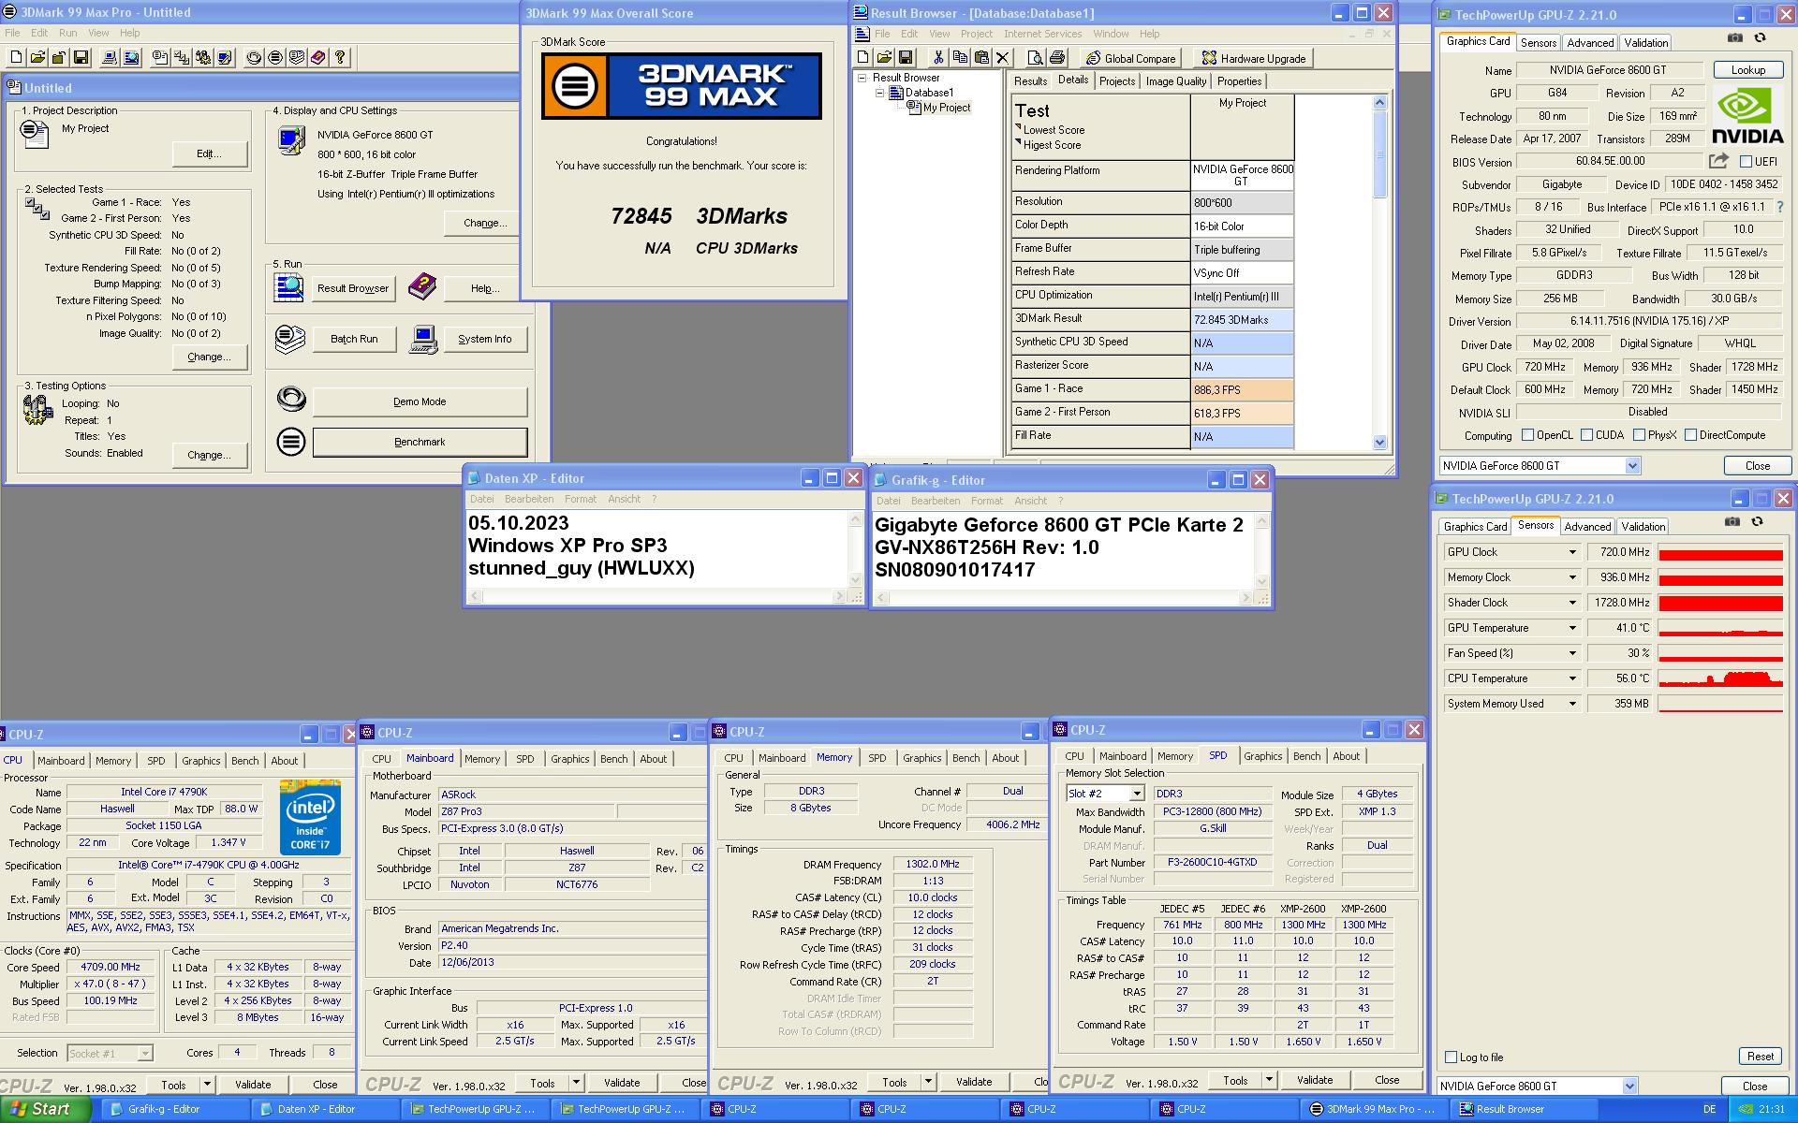Open GPU selector dropdown in GPU-Z Sensors window
Screen dimensions: 1798x1123
point(1629,1087)
